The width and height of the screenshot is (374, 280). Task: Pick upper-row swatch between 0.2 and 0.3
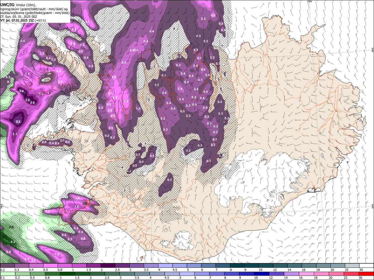tap(7, 266)
